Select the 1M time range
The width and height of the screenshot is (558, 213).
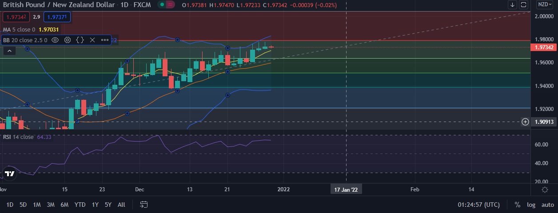pyautogui.click(x=37, y=205)
